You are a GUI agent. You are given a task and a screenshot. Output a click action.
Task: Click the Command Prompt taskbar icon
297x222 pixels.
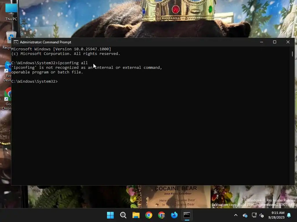(x=187, y=215)
